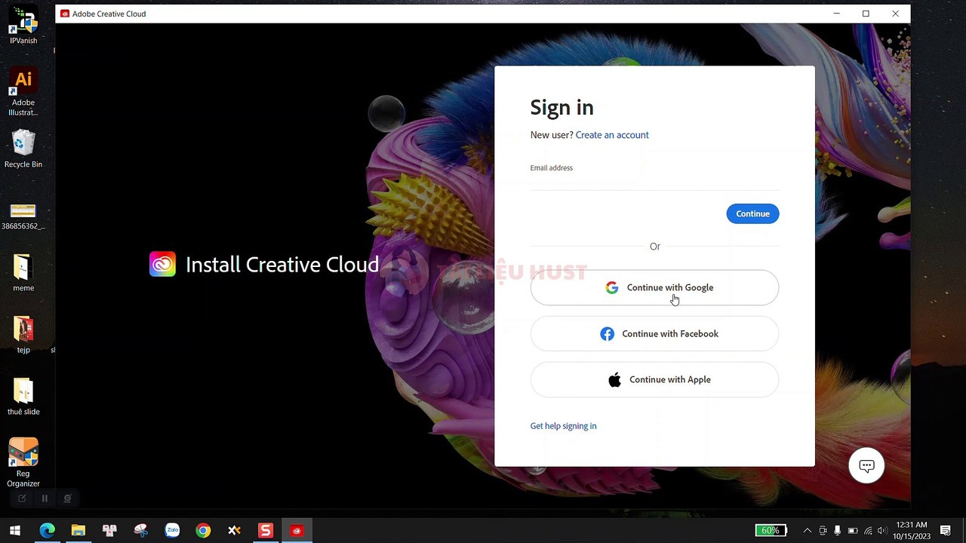Open Google Chrome from taskbar
The image size is (966, 543).
pos(203,531)
